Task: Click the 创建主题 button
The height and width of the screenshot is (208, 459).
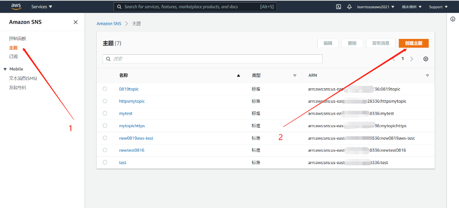Action: tap(414, 43)
